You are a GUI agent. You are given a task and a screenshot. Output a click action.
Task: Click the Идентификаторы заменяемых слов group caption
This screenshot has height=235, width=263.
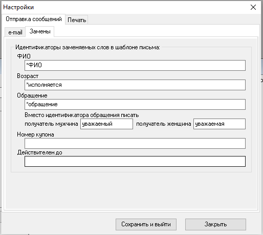87,47
